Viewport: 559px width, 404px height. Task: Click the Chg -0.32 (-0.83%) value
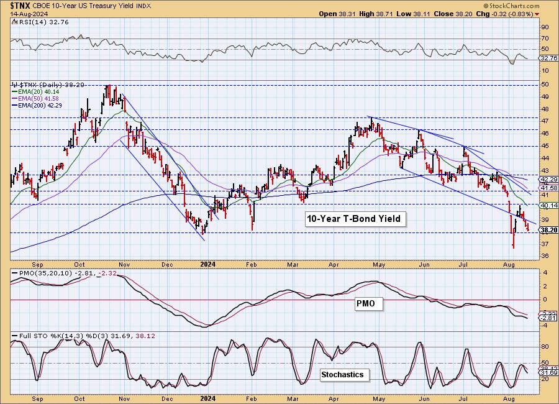click(x=504, y=14)
